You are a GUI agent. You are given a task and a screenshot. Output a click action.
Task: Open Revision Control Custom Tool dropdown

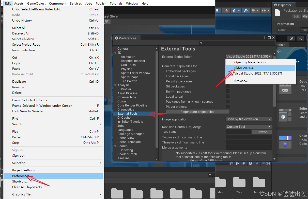249,127
